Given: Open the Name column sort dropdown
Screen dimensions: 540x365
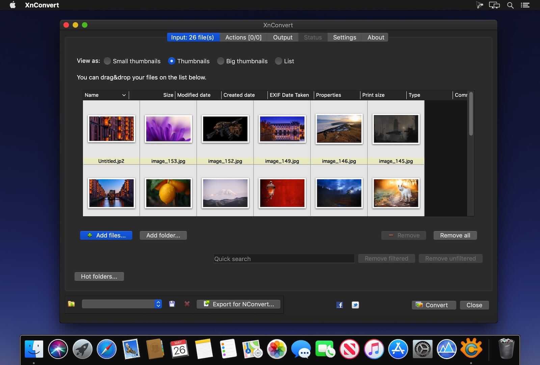Looking at the screenshot, I should tap(123, 95).
